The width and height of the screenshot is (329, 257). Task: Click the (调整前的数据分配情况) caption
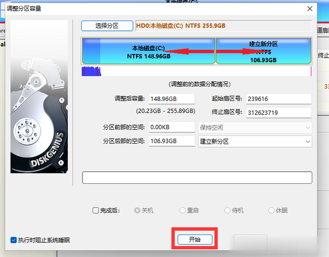(199, 84)
